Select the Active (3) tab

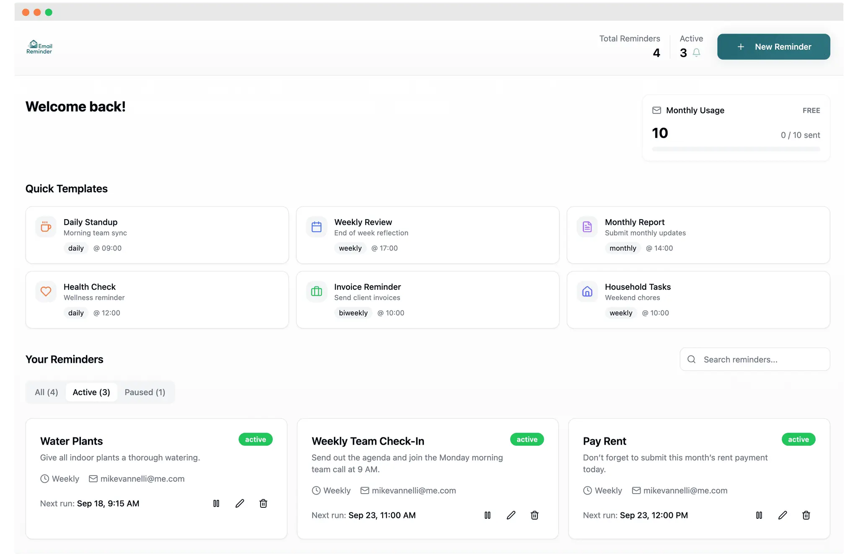(x=91, y=392)
